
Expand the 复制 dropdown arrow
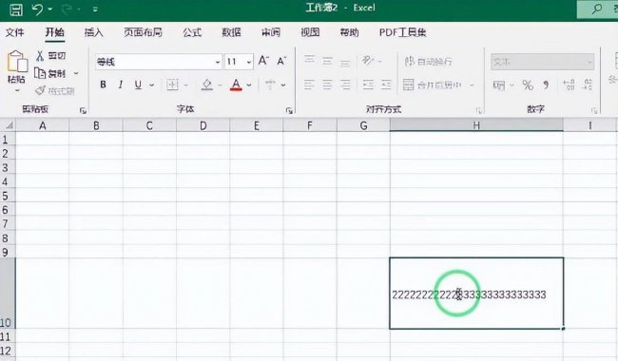[x=76, y=73]
